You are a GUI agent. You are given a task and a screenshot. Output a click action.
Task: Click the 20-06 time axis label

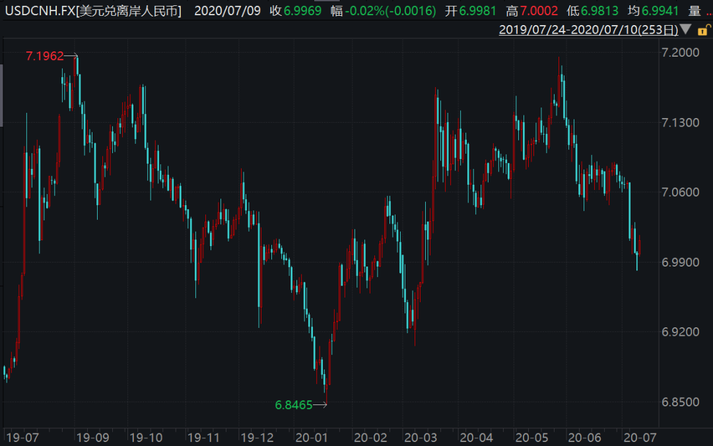click(584, 438)
